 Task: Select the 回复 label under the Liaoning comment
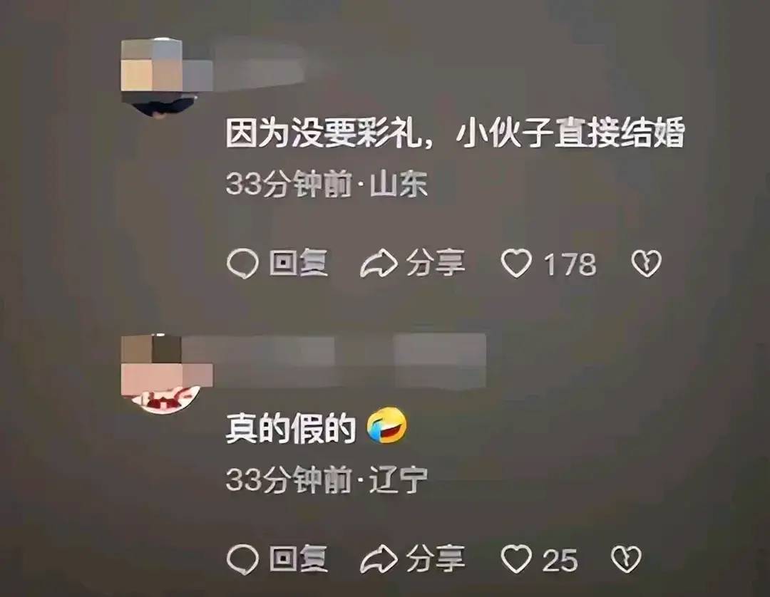(x=299, y=559)
